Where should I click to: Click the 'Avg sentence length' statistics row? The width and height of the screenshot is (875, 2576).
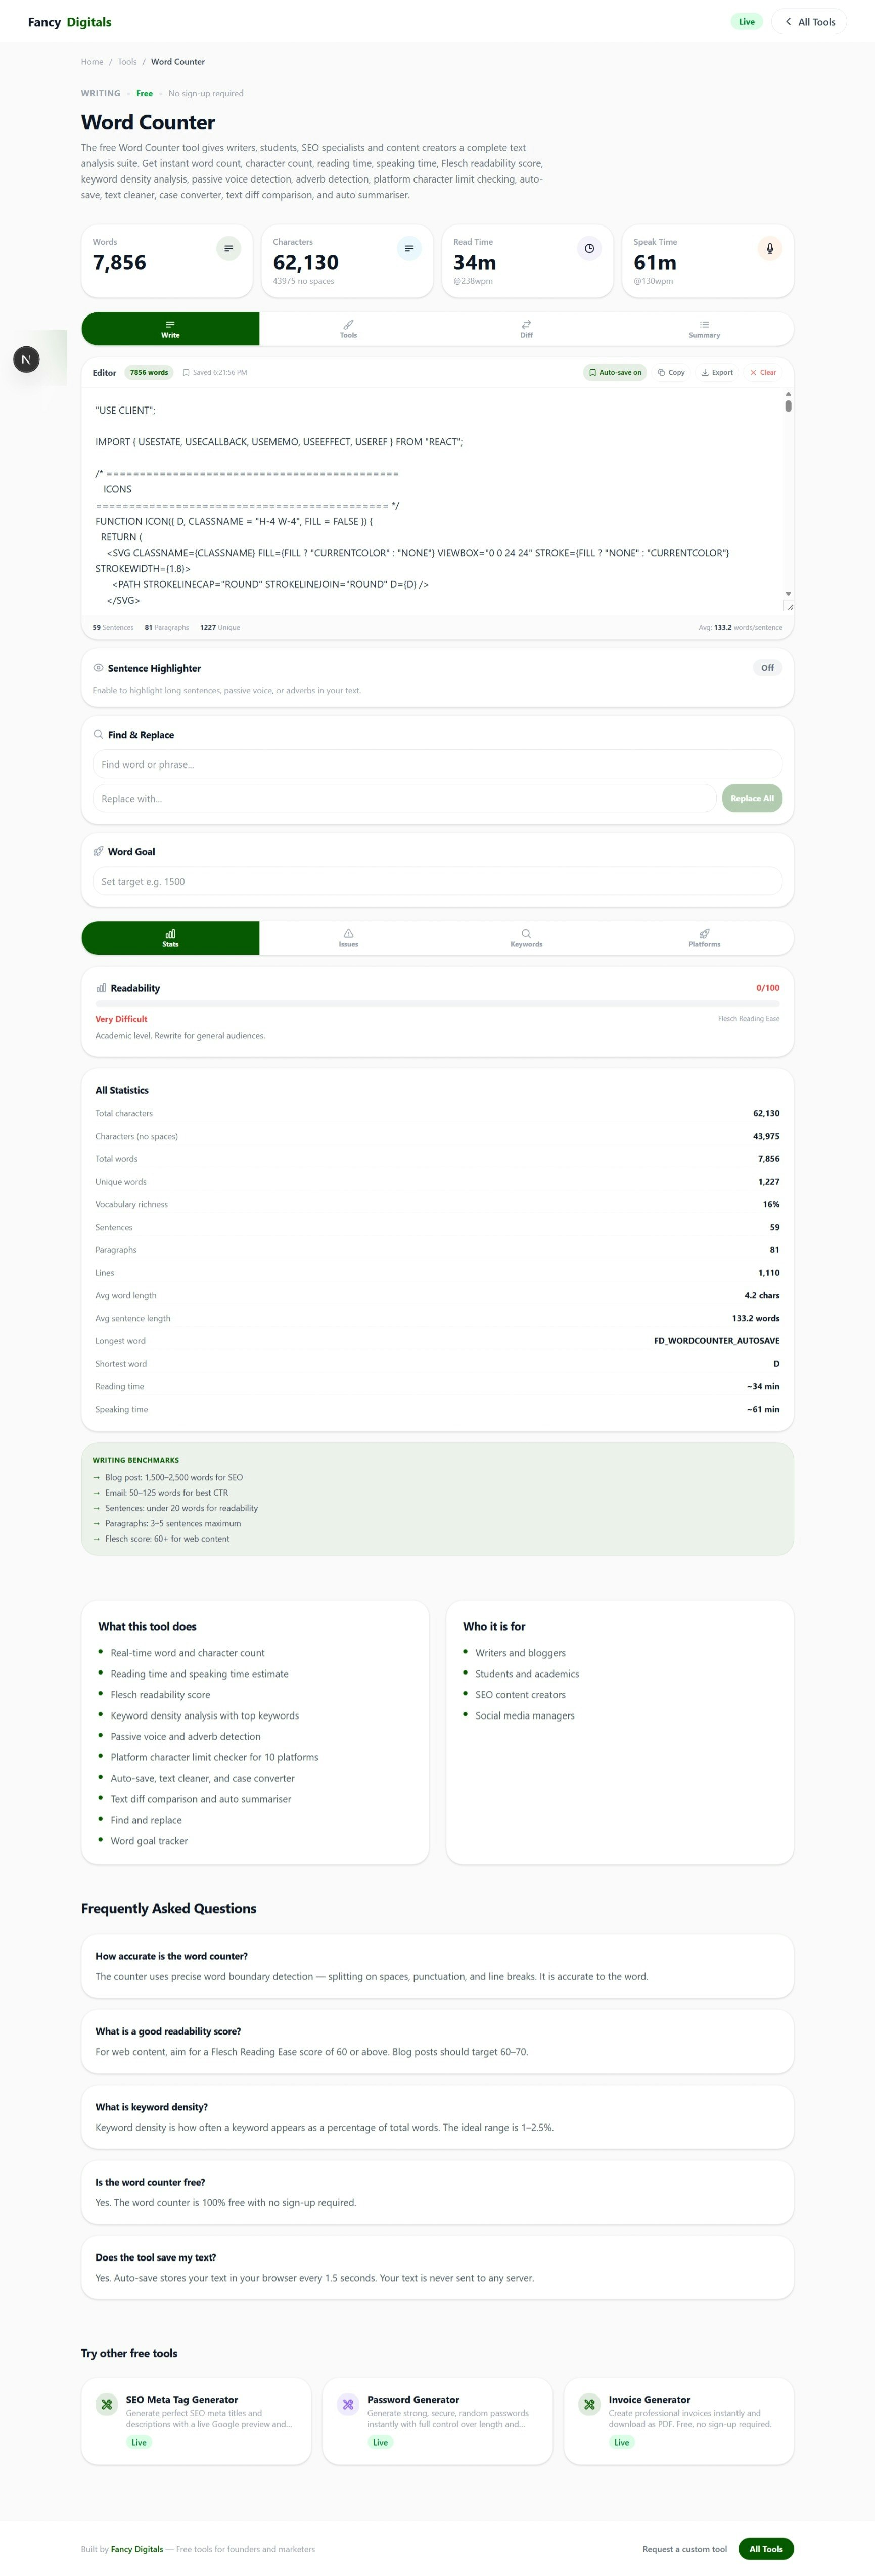pyautogui.click(x=437, y=1318)
